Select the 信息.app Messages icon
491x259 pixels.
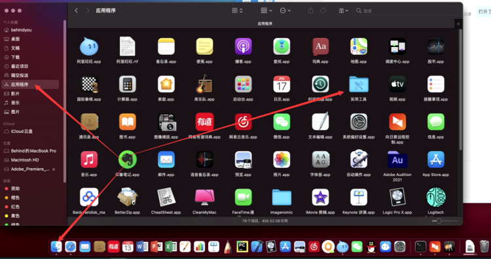coord(436,122)
